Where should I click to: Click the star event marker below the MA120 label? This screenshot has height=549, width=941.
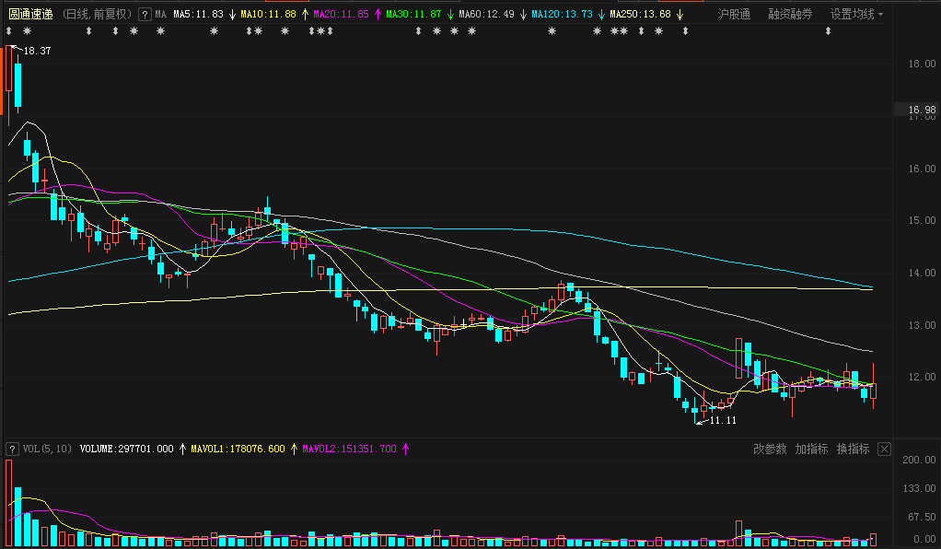[552, 30]
